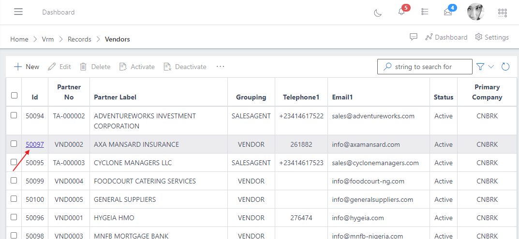This screenshot has width=519, height=239.
Task: Open notifications bell with 5 alerts
Action: (x=401, y=12)
